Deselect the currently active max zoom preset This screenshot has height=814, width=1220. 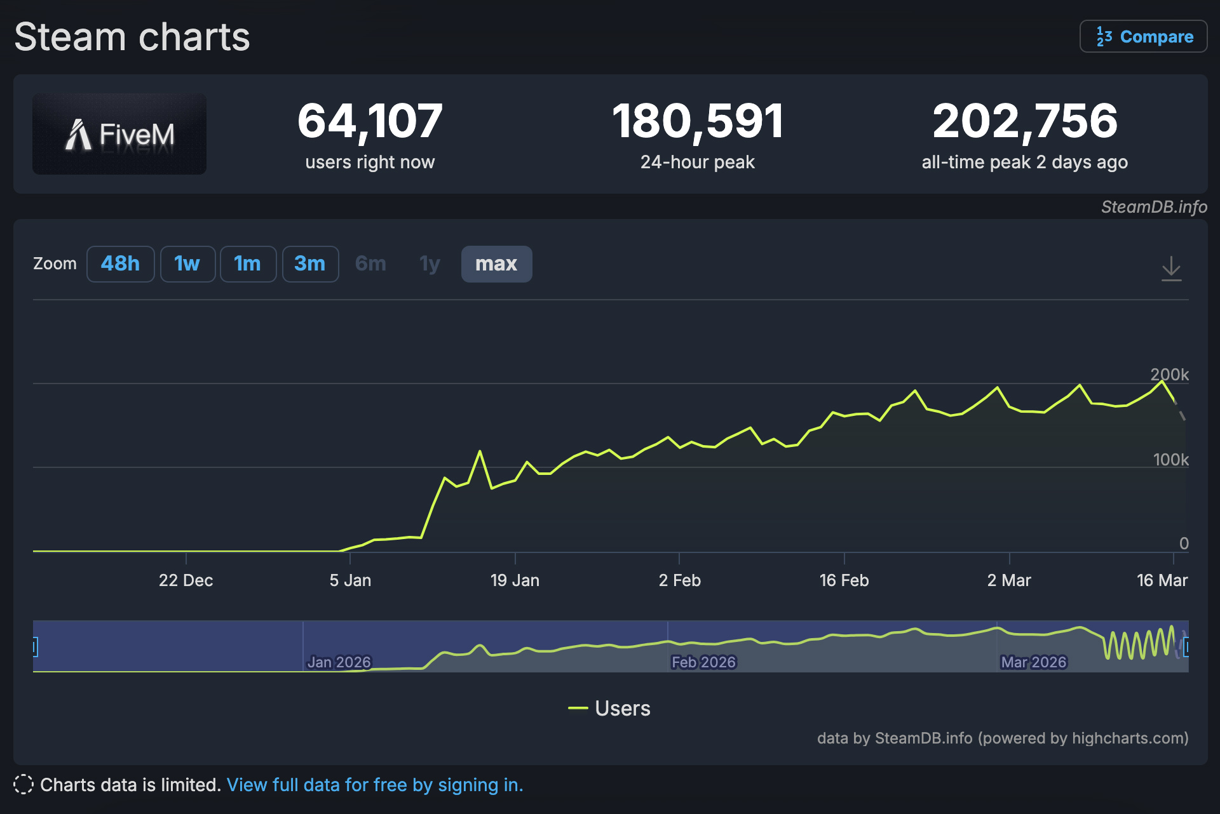pyautogui.click(x=496, y=264)
